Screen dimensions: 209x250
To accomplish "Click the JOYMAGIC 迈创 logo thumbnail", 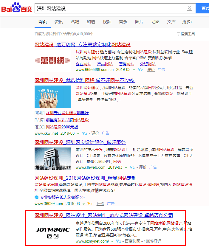I will [52, 232].
